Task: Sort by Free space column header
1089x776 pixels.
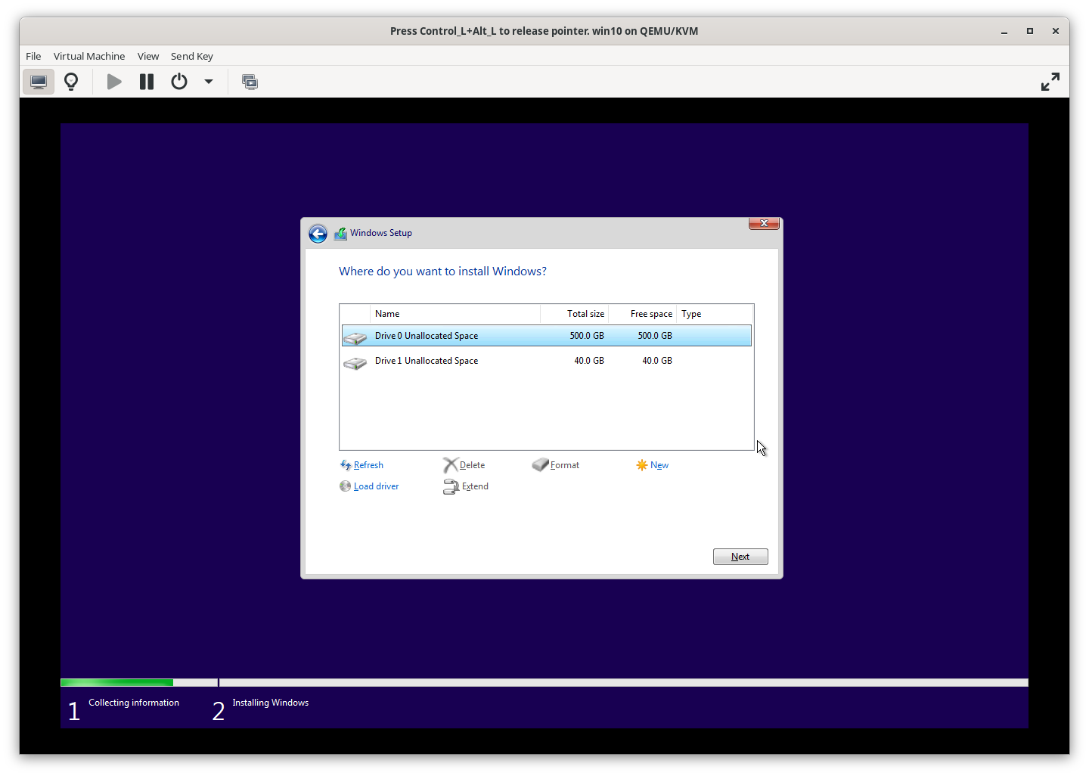Action: click(643, 314)
